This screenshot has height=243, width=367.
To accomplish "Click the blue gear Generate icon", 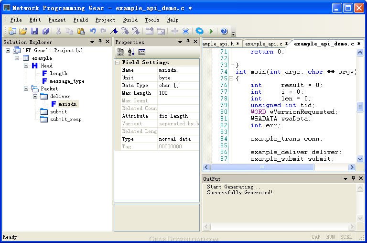I will pyautogui.click(x=199, y=31).
